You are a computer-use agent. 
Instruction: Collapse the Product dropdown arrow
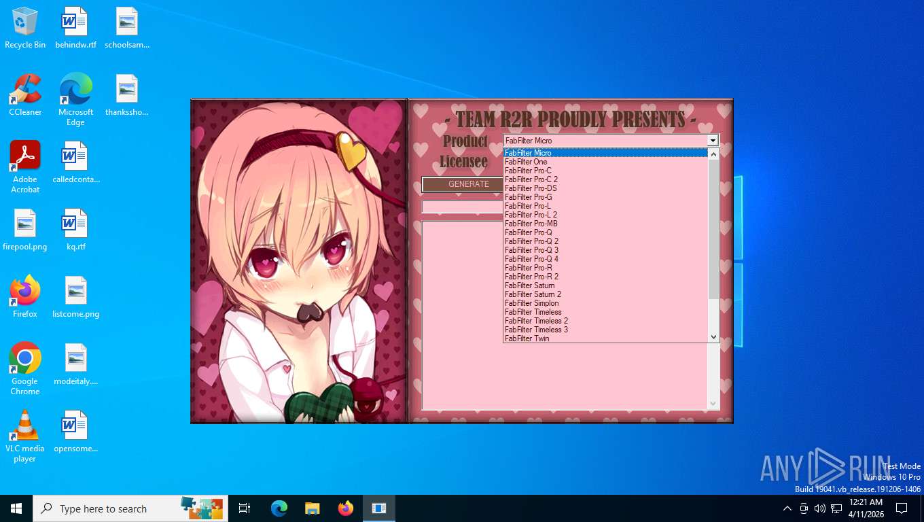click(x=713, y=141)
